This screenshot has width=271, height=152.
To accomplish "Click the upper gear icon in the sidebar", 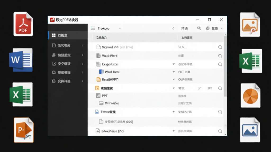I will [x=54, y=72].
